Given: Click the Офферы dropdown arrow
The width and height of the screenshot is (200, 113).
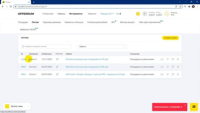Looking at the screenshot, I should [x=125, y=46].
